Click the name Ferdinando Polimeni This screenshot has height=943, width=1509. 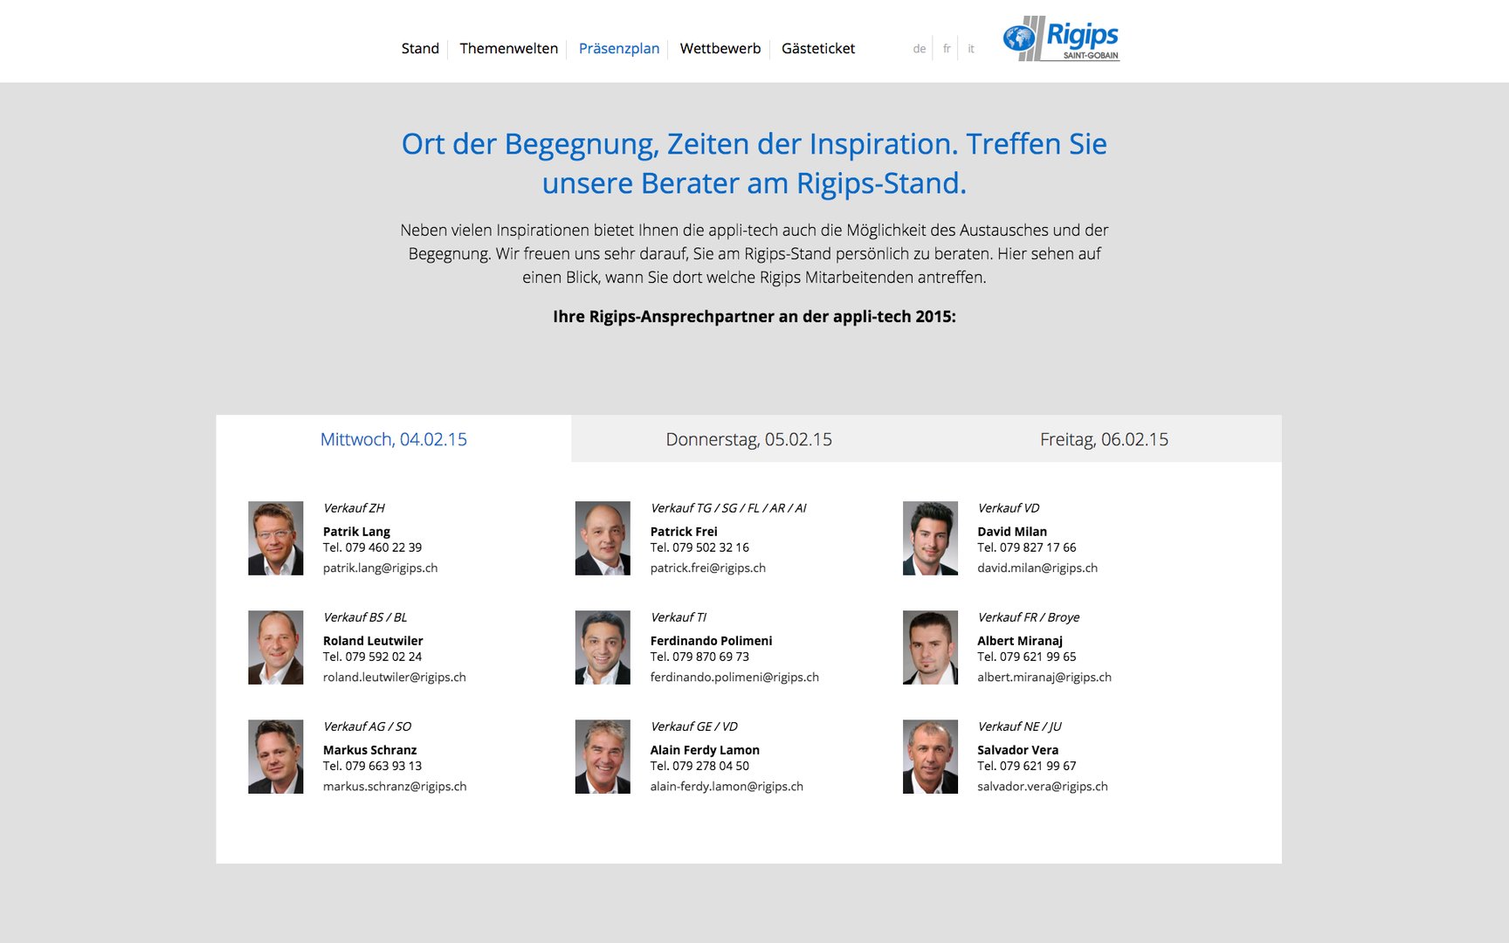coord(711,641)
